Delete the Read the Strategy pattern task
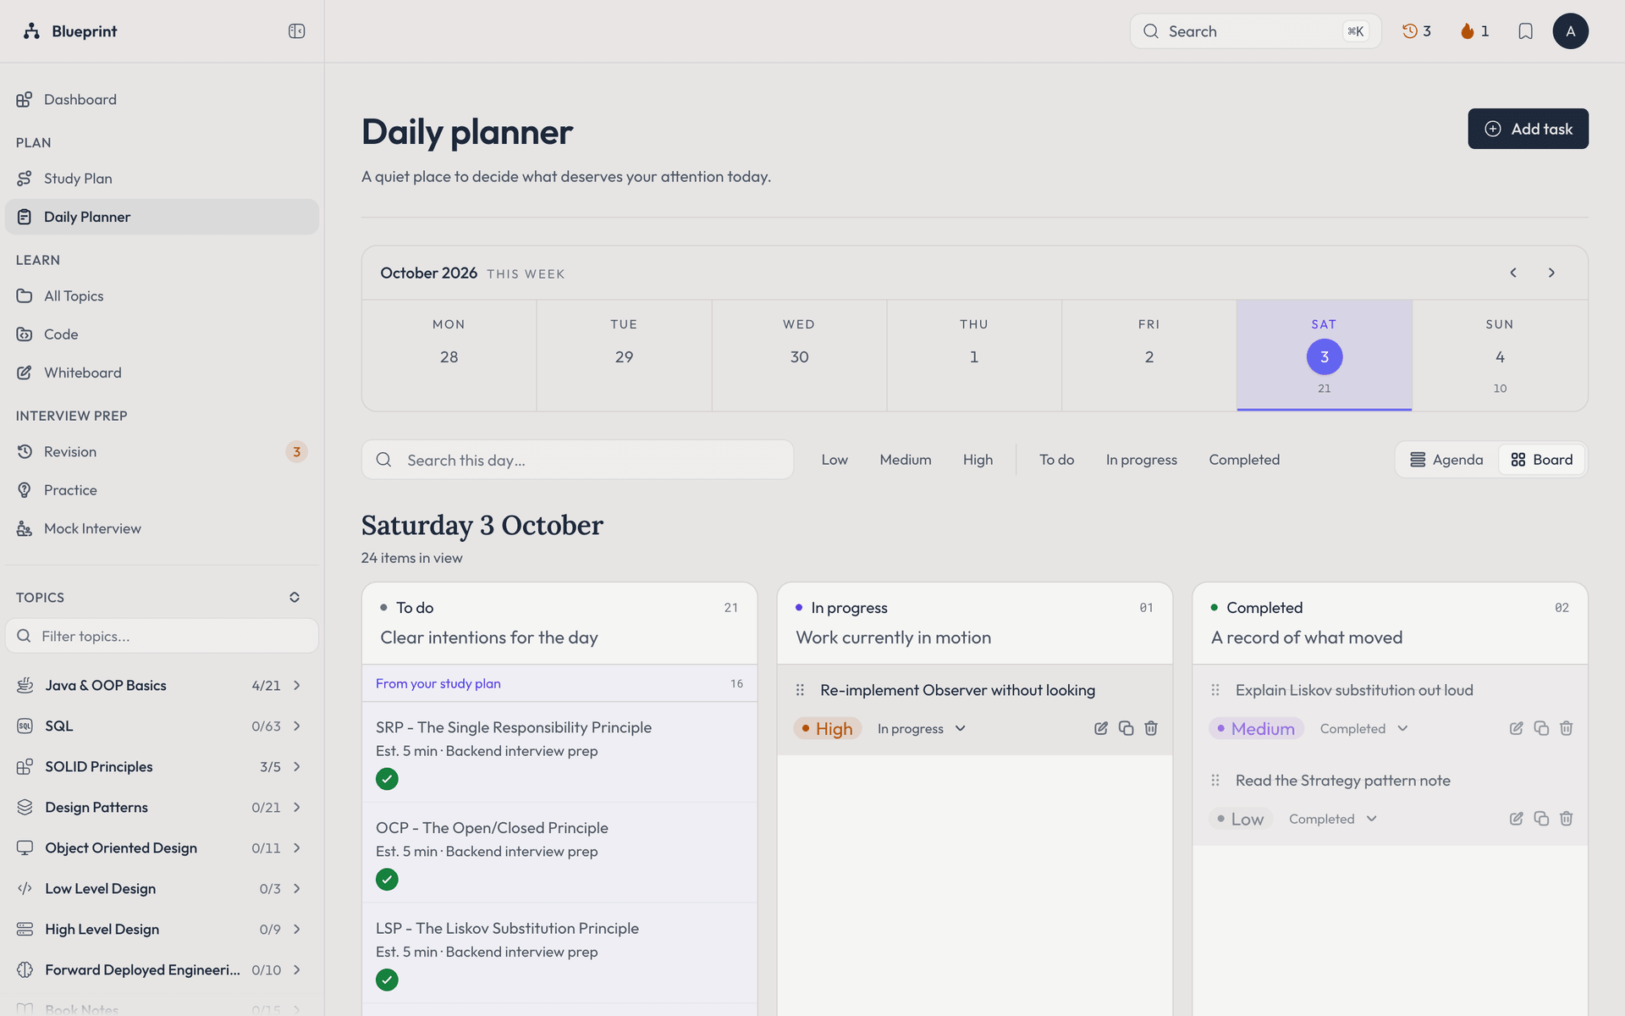 pyautogui.click(x=1567, y=819)
